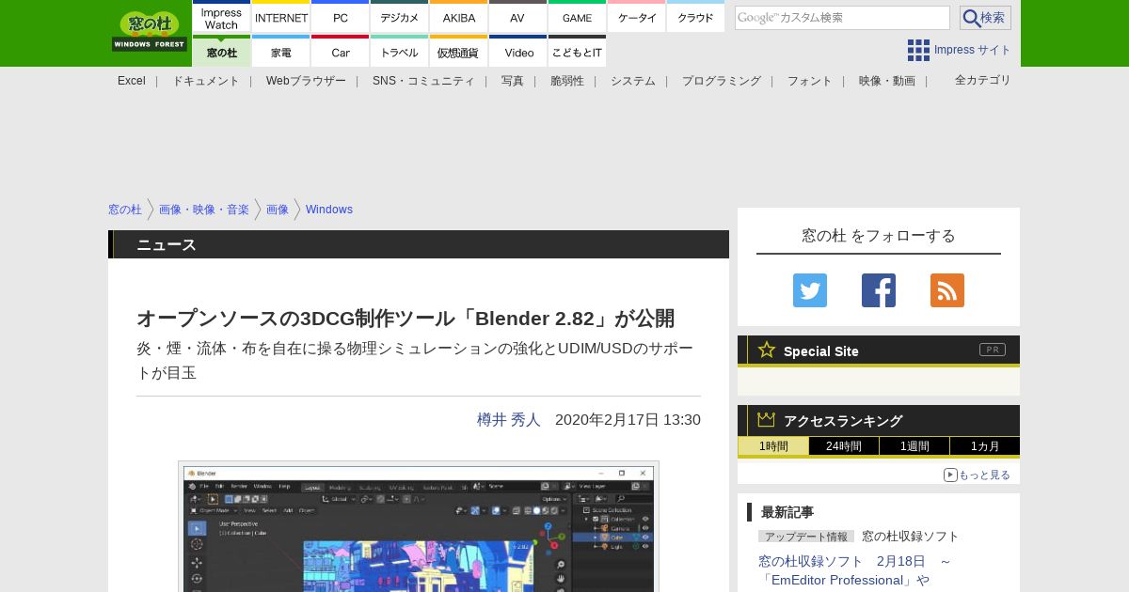1129x592 pixels.
Task: Click the もっと見る ranking link
Action: [x=978, y=475]
